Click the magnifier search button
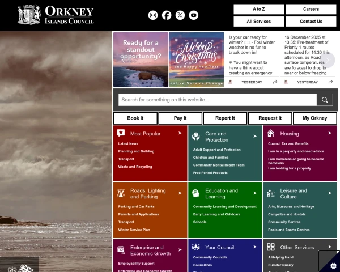 [x=325, y=100]
